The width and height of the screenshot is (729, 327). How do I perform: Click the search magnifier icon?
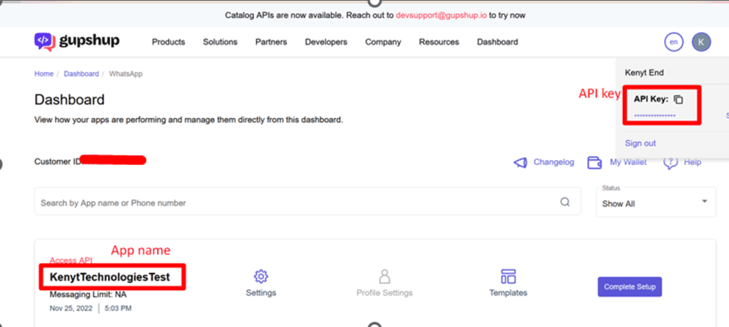565,202
